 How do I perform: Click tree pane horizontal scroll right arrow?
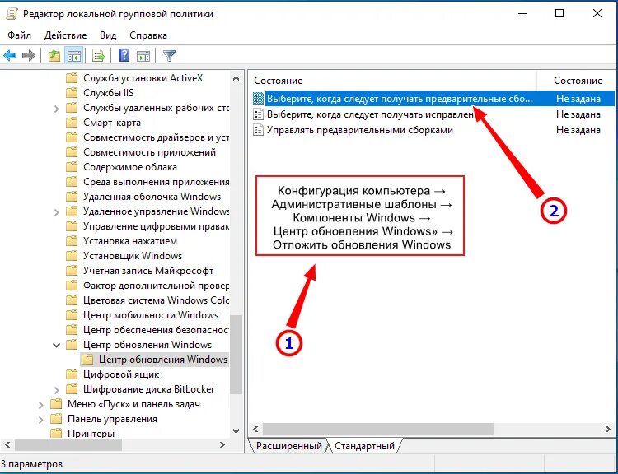pos(222,445)
